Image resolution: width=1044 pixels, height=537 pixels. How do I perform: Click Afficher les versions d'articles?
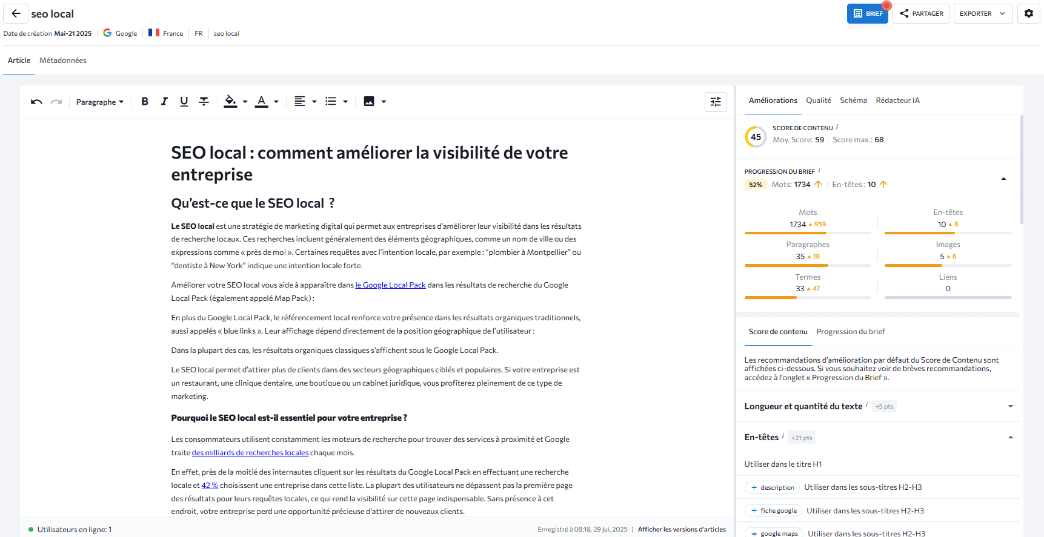[682, 530]
